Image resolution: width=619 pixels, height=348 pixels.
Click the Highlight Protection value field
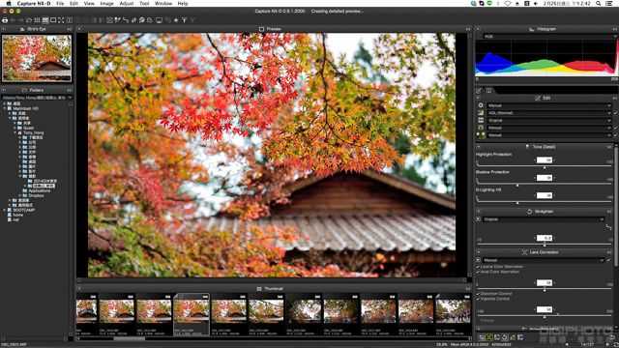[544, 159]
